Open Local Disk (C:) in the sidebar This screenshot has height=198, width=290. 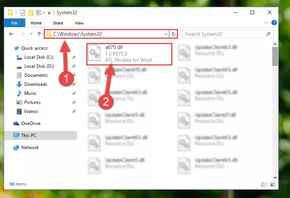point(39,57)
